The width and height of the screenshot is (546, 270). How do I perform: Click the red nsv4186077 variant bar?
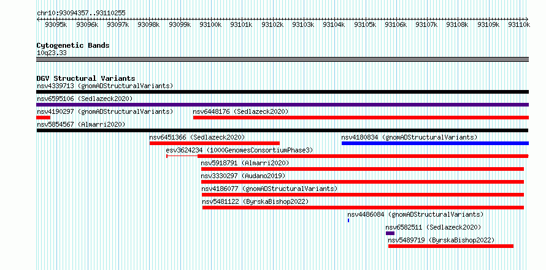[x=363, y=195]
